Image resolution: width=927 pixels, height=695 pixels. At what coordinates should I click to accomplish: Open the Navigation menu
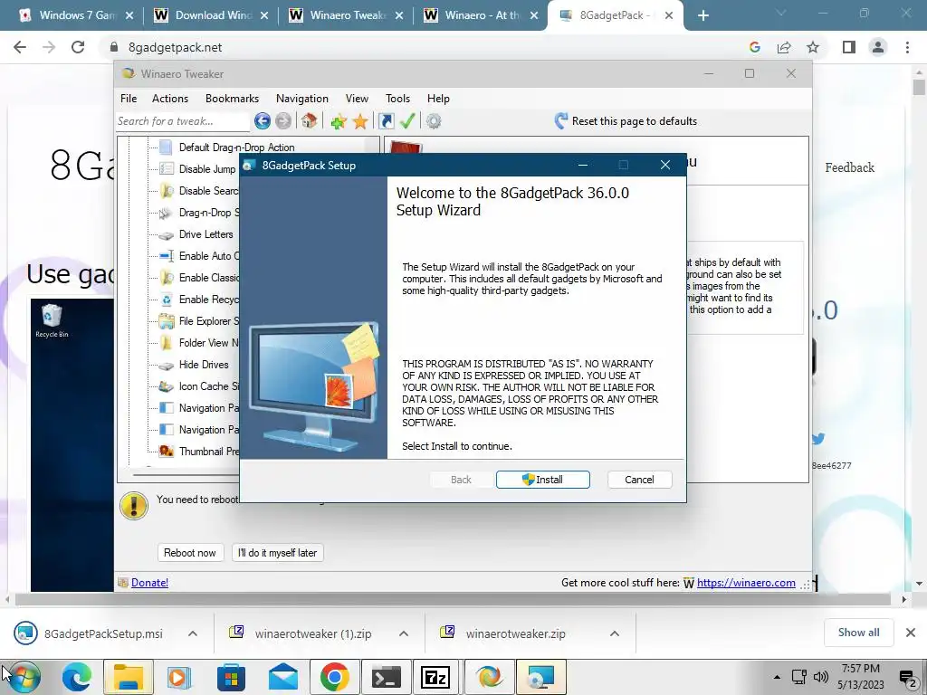[302, 99]
